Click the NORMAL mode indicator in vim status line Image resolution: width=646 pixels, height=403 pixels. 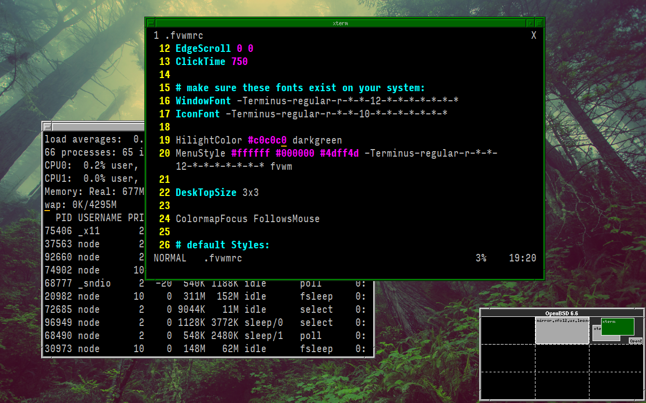[170, 258]
